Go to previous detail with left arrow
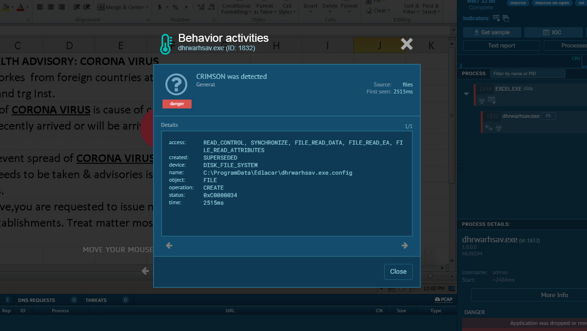This screenshot has width=587, height=331. pyautogui.click(x=169, y=246)
